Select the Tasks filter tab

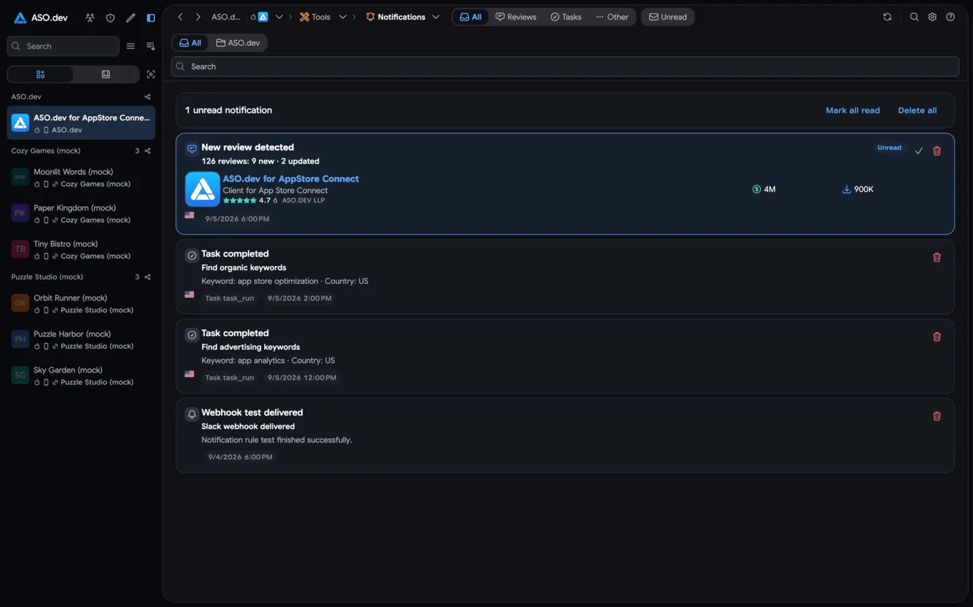566,17
